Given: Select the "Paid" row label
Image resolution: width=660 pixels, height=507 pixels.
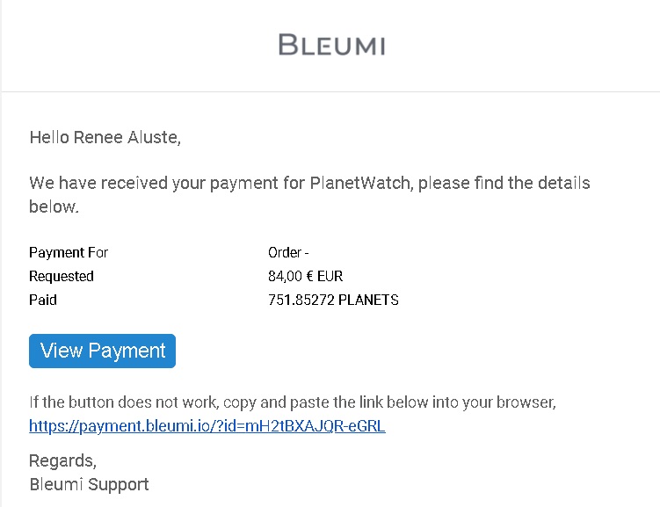Looking at the screenshot, I should point(43,300).
